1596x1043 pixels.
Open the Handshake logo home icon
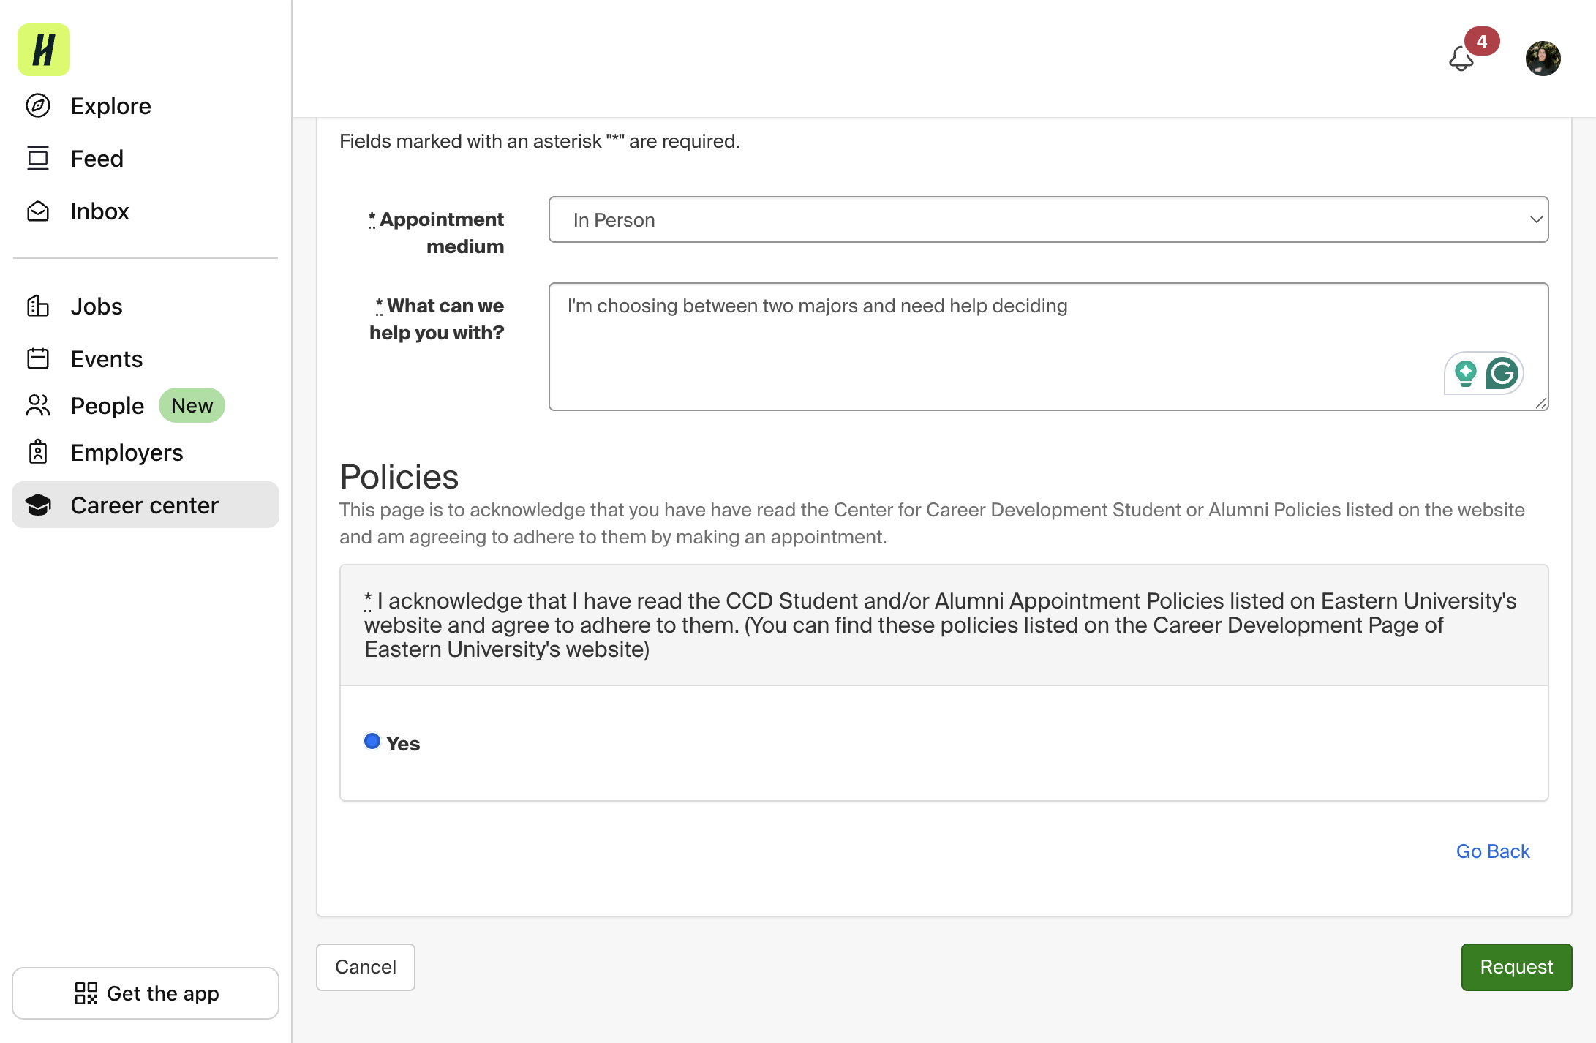[44, 50]
